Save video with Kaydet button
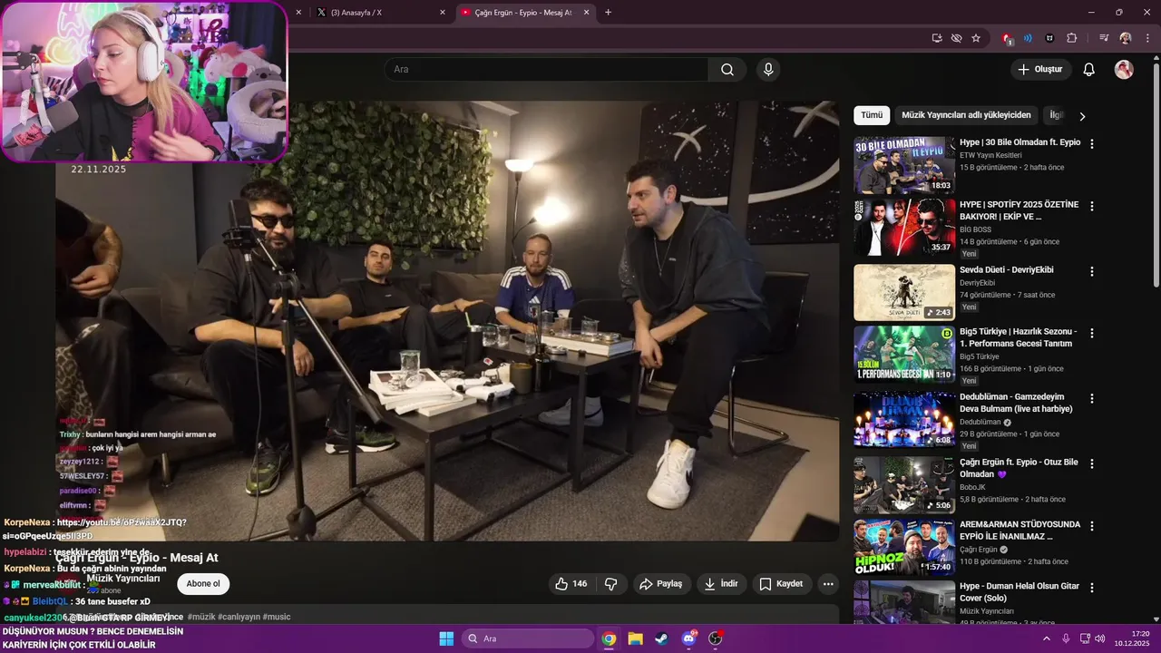The height and width of the screenshot is (653, 1161). [x=782, y=584]
